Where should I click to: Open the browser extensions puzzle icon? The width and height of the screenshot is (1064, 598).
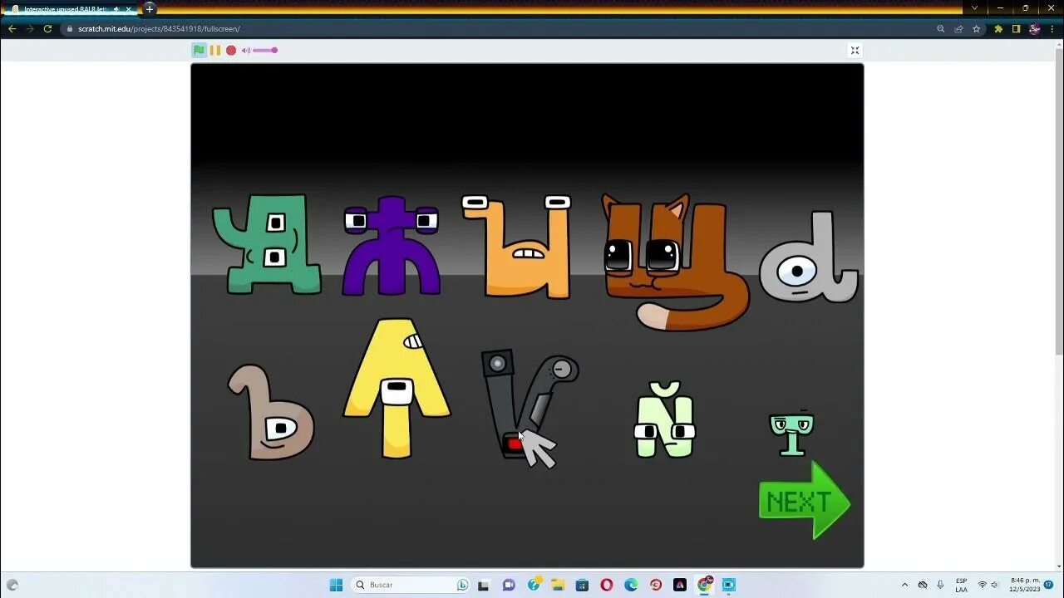[998, 29]
